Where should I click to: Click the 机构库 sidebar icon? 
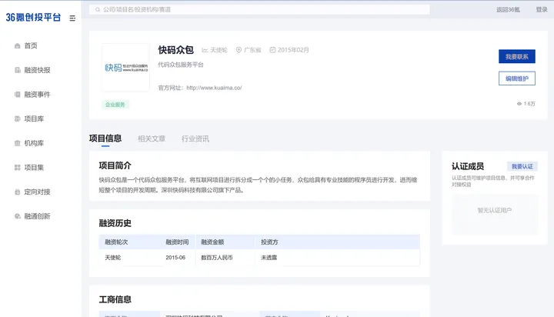point(17,143)
